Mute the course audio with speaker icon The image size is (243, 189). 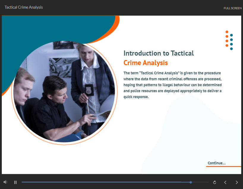coord(5,182)
